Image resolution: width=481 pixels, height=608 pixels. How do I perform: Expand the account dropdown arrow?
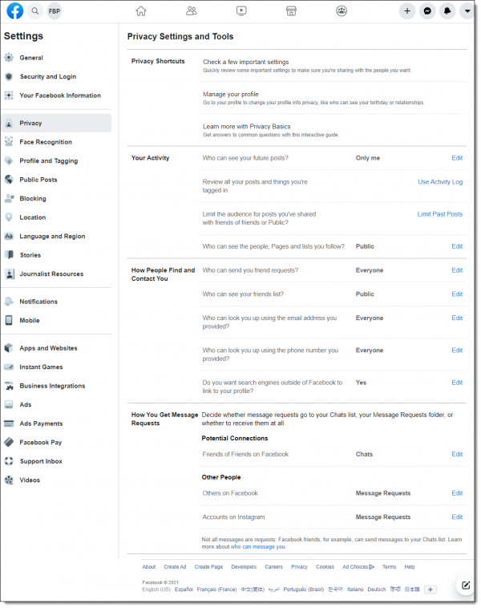467,11
